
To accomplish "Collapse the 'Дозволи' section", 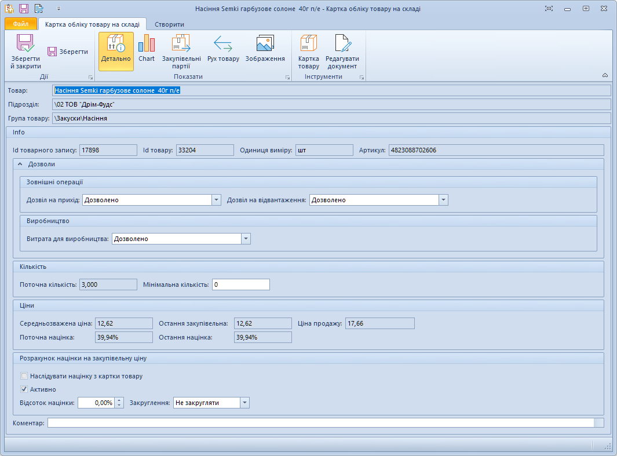I will (x=20, y=165).
